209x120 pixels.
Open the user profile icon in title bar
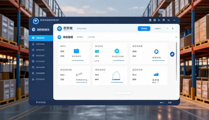(159, 20)
